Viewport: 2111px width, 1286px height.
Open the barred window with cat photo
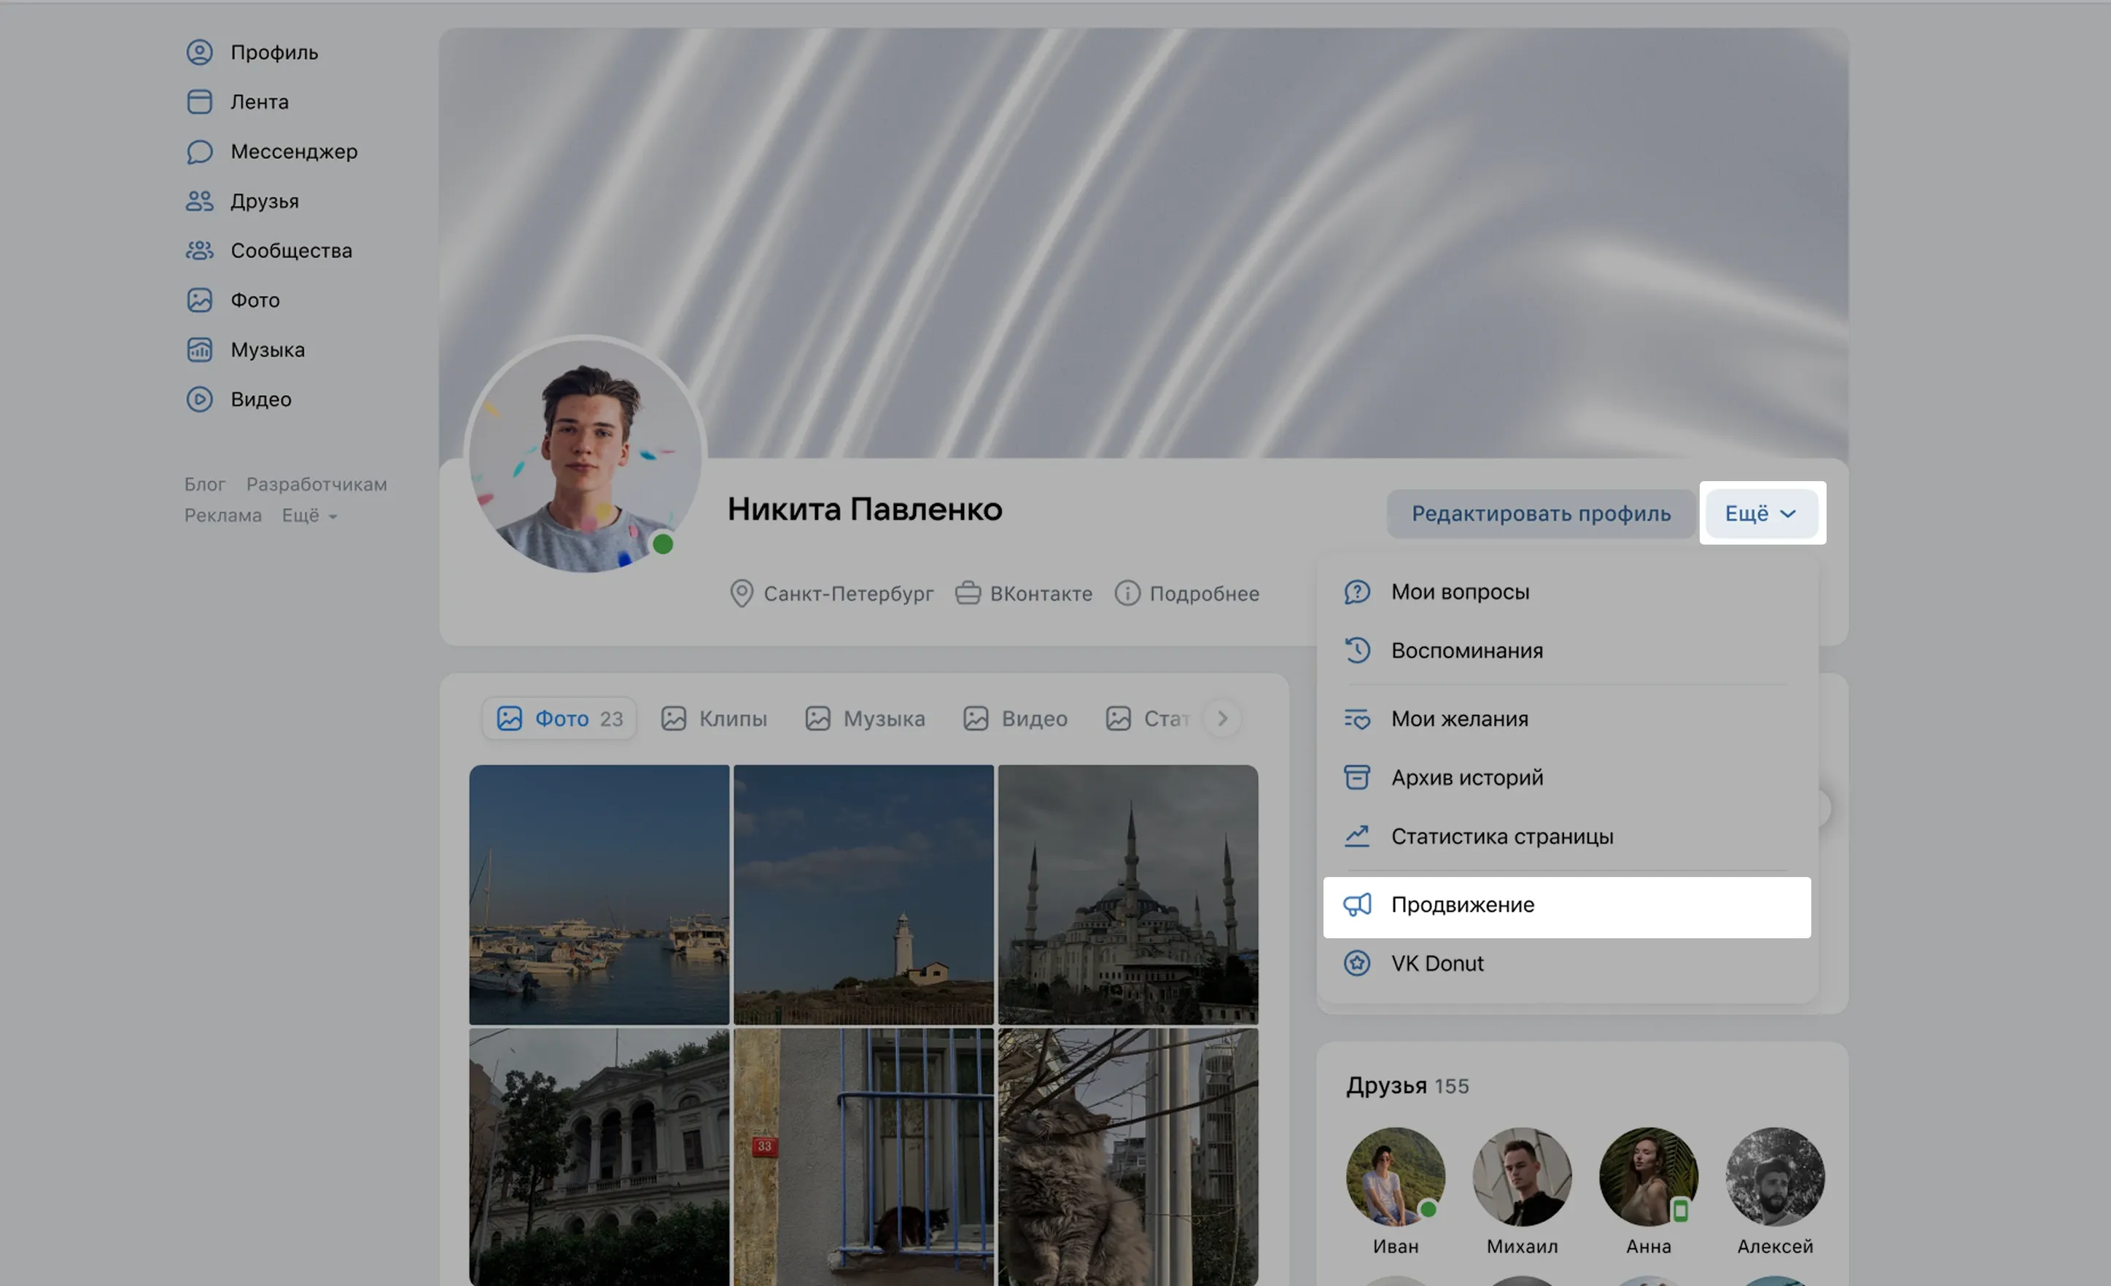click(863, 1158)
